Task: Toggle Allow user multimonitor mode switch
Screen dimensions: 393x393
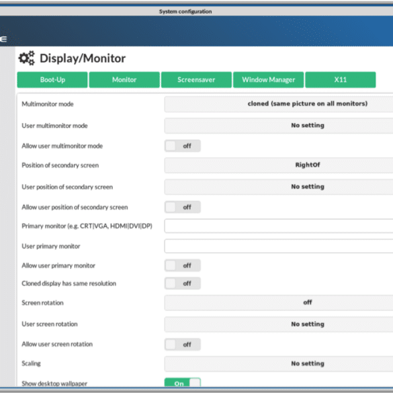Action: coord(183,146)
